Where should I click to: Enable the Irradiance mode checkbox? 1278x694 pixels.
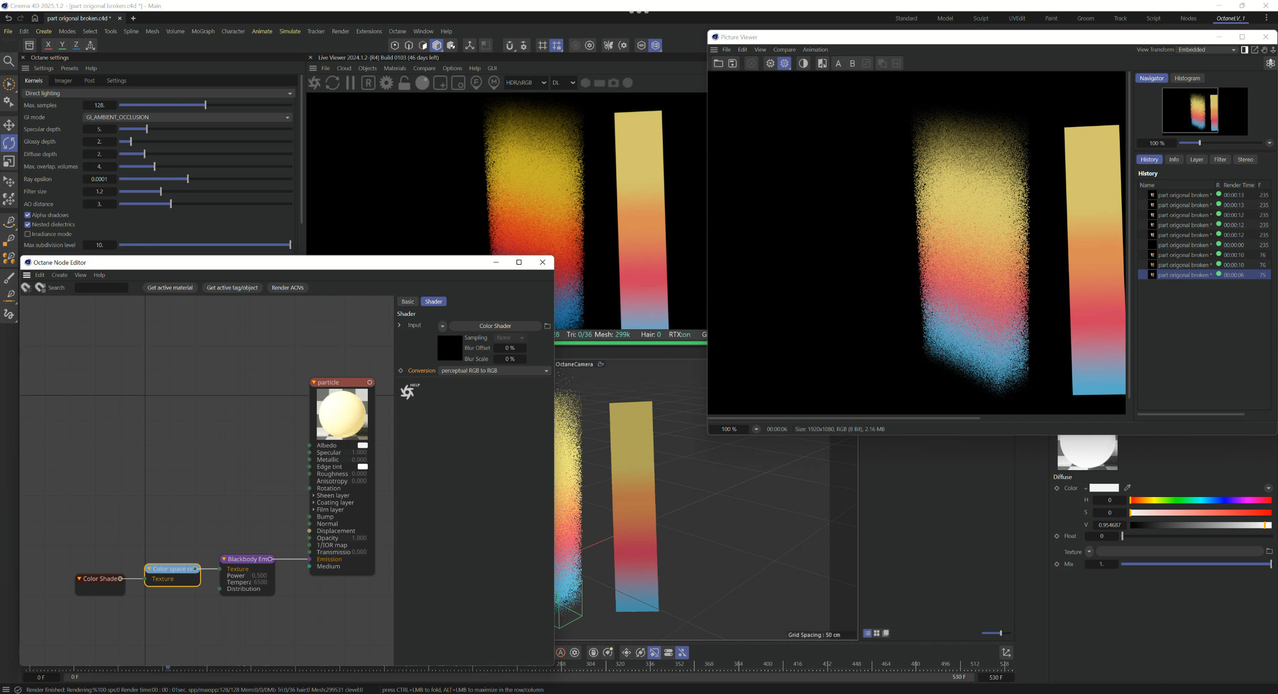(x=28, y=234)
